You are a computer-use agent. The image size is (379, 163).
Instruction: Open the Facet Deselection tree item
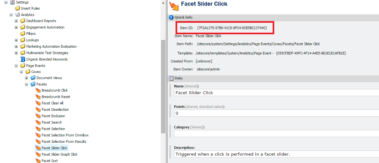55,110
